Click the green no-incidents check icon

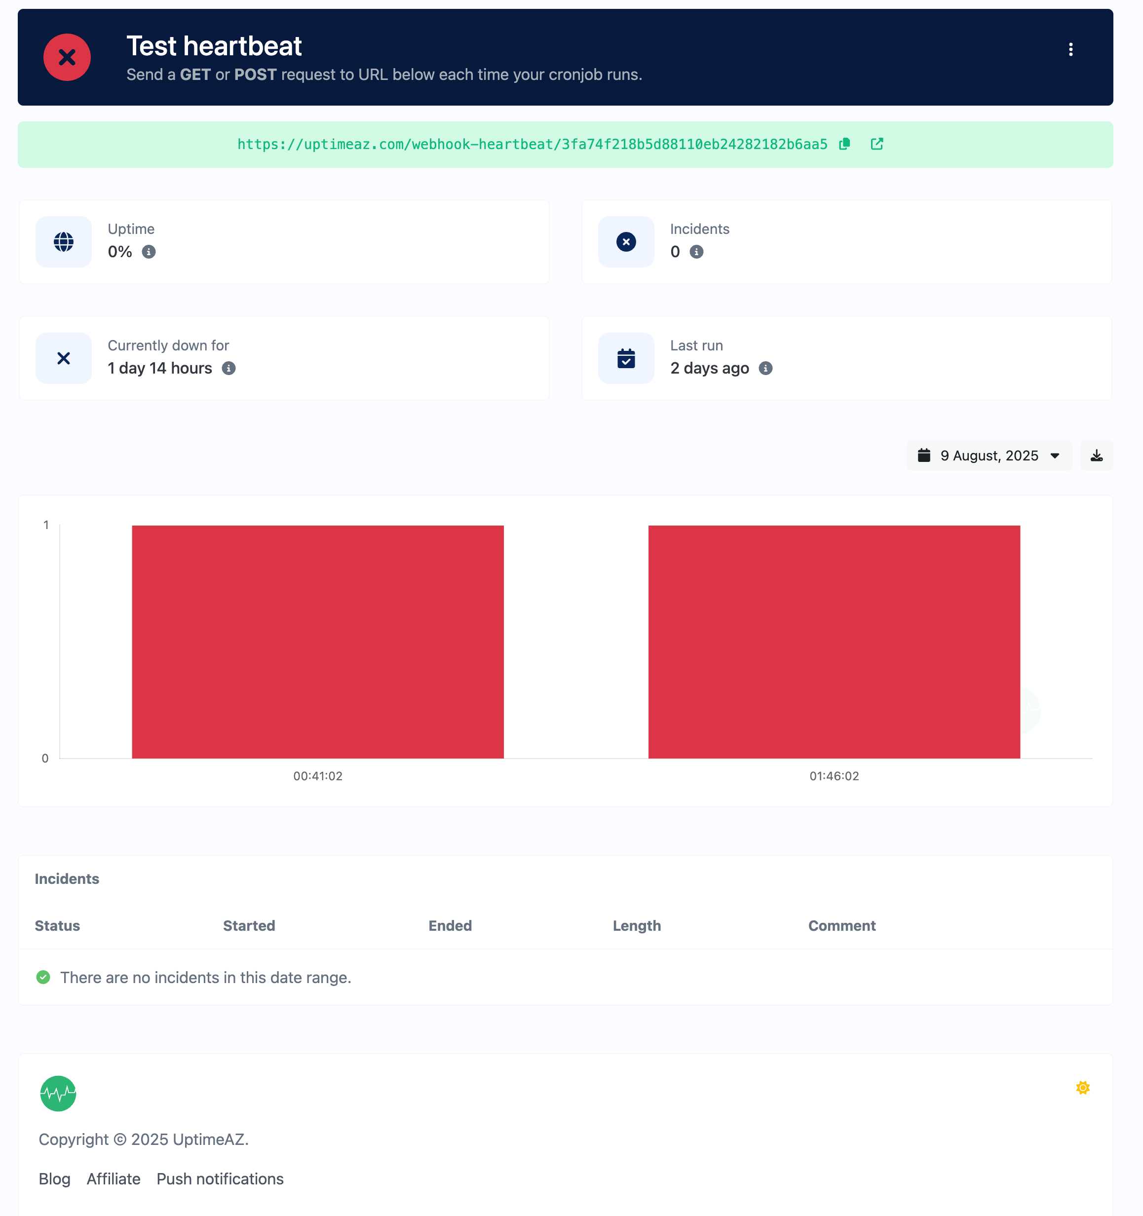coord(43,978)
